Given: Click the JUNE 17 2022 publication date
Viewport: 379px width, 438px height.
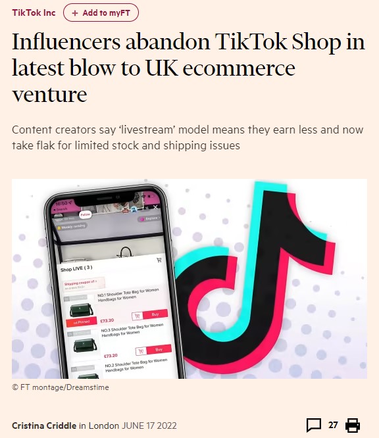Looking at the screenshot, I should coord(149,426).
